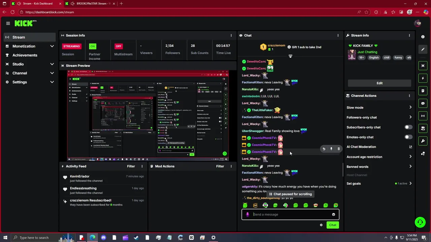Image resolution: width=431 pixels, height=242 pixels.
Task: Expand the Channel sidebar section
Action: coord(52,73)
